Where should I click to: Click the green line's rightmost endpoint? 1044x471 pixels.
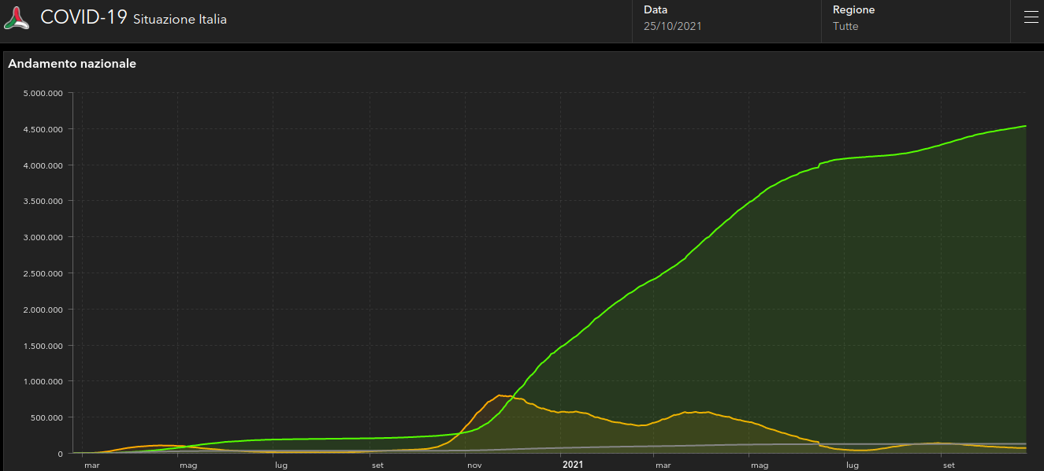click(1025, 126)
